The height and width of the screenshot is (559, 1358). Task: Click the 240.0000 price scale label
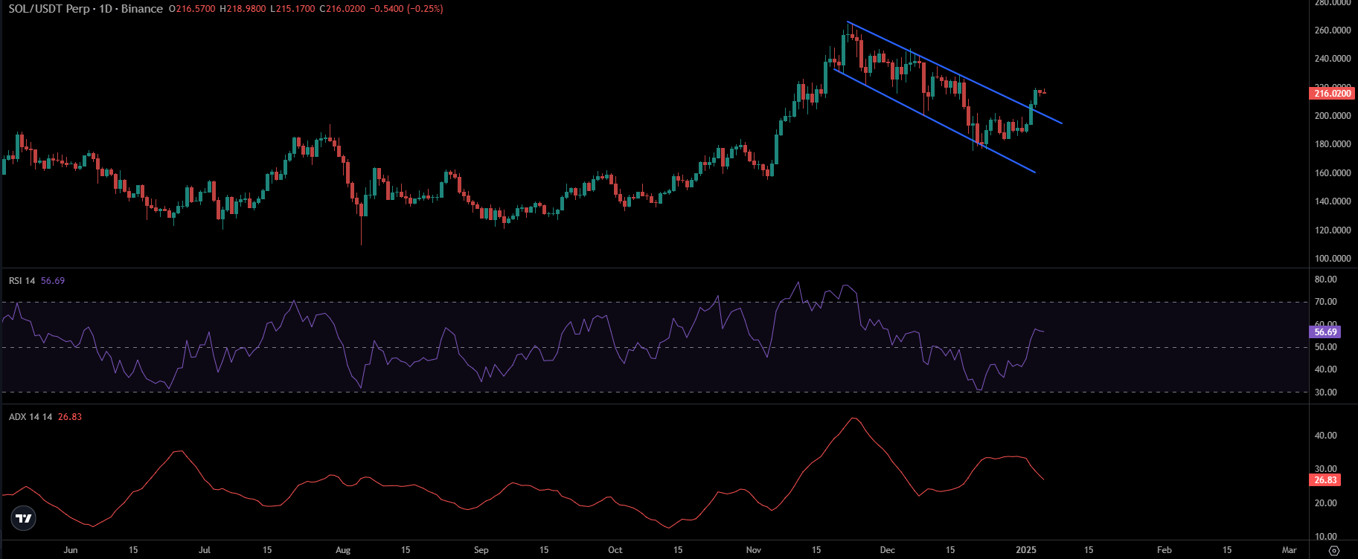[1333, 59]
